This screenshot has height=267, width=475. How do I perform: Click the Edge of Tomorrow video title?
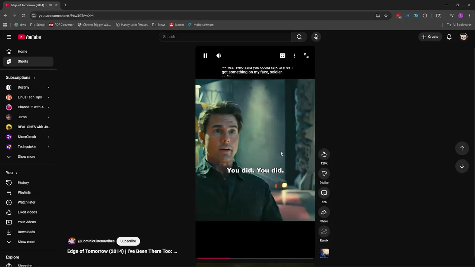(122, 251)
